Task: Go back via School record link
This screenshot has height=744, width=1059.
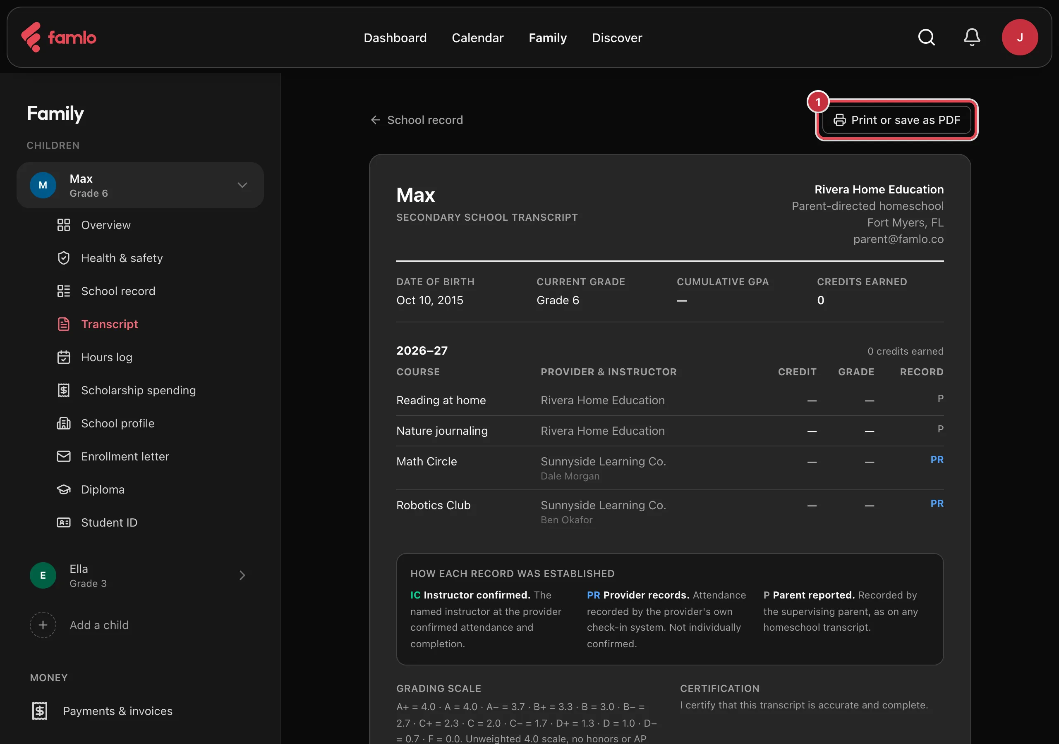Action: [x=417, y=120]
